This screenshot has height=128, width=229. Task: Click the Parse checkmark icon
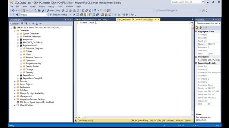coord(74,15)
